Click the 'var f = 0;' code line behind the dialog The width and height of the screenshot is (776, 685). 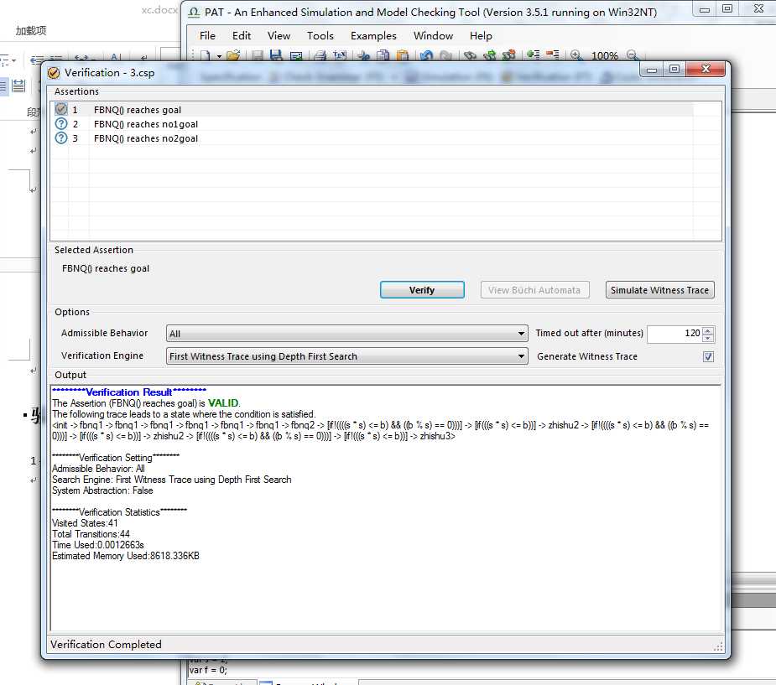coord(208,670)
